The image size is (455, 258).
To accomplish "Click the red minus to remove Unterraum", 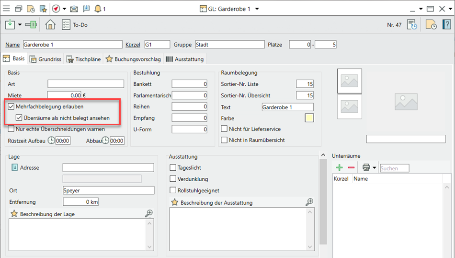I will coord(351,167).
